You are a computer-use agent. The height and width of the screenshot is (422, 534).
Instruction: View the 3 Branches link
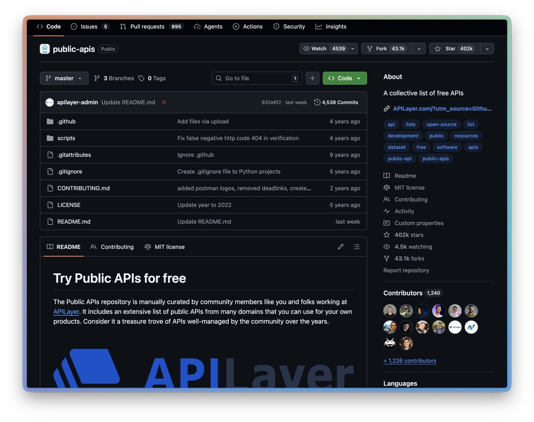coord(114,78)
